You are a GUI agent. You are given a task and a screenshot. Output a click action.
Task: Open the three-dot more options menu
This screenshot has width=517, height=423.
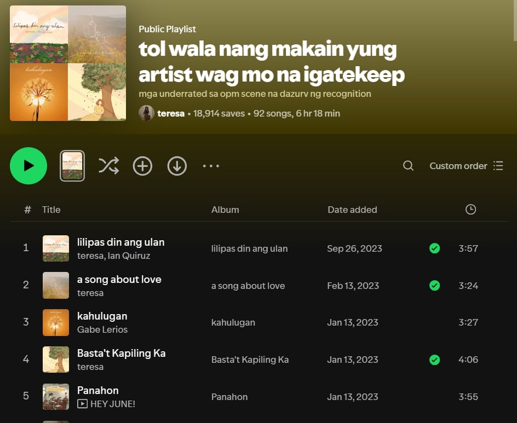click(211, 166)
